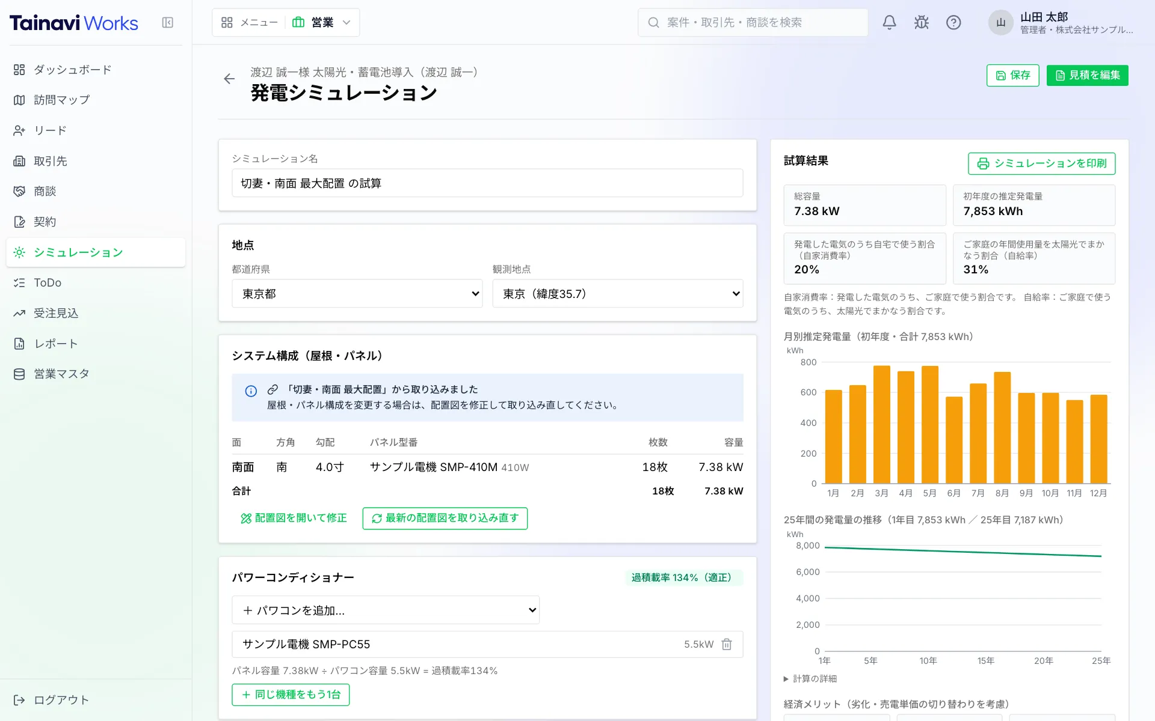Click the シミュレーション名 input field
Screen dimensions: 1155x721
coord(487,183)
